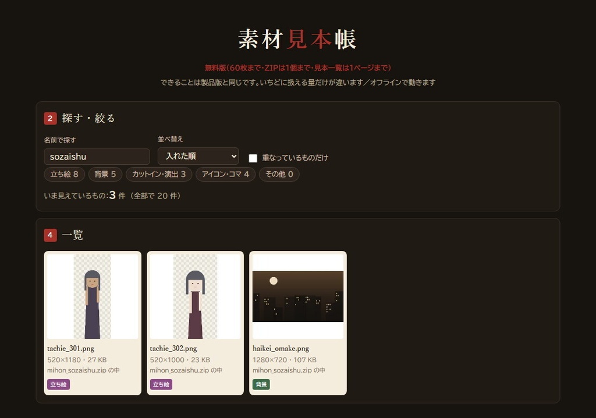The width and height of the screenshot is (596, 418).
Task: Filter by その他 0 chip
Action: [x=279, y=174]
